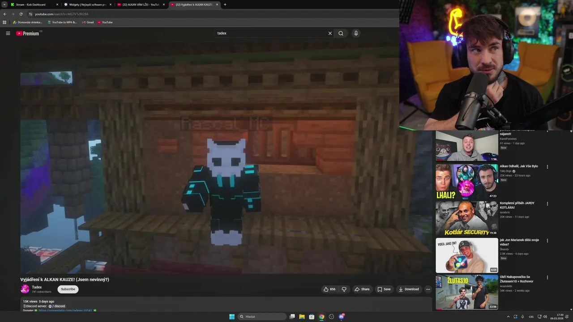Open Windows Start menu
The image size is (573, 322).
232,317
